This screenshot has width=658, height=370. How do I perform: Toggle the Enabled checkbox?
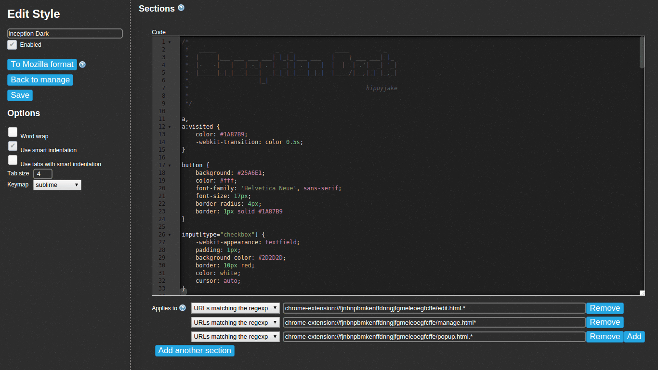(x=13, y=45)
